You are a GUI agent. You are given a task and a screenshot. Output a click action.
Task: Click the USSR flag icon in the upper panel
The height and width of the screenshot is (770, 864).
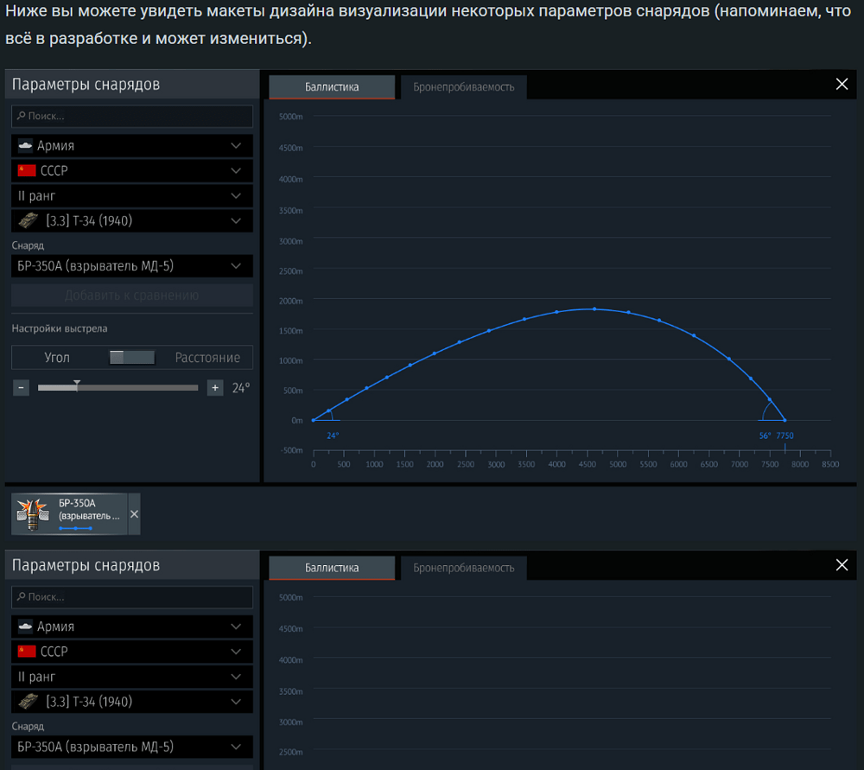(x=26, y=171)
